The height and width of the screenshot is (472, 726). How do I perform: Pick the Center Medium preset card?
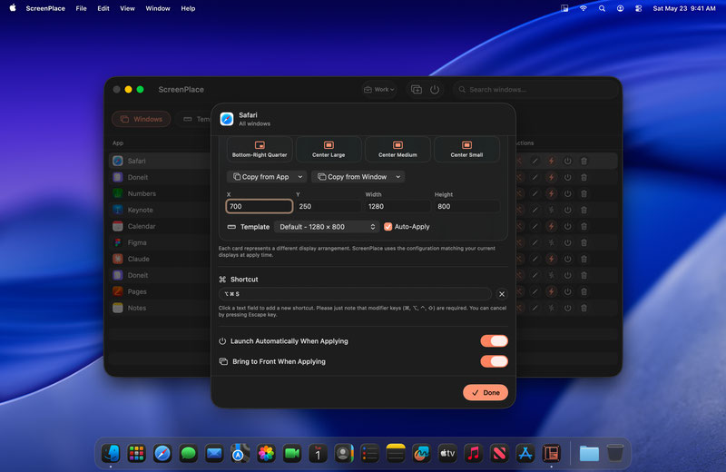pyautogui.click(x=397, y=149)
